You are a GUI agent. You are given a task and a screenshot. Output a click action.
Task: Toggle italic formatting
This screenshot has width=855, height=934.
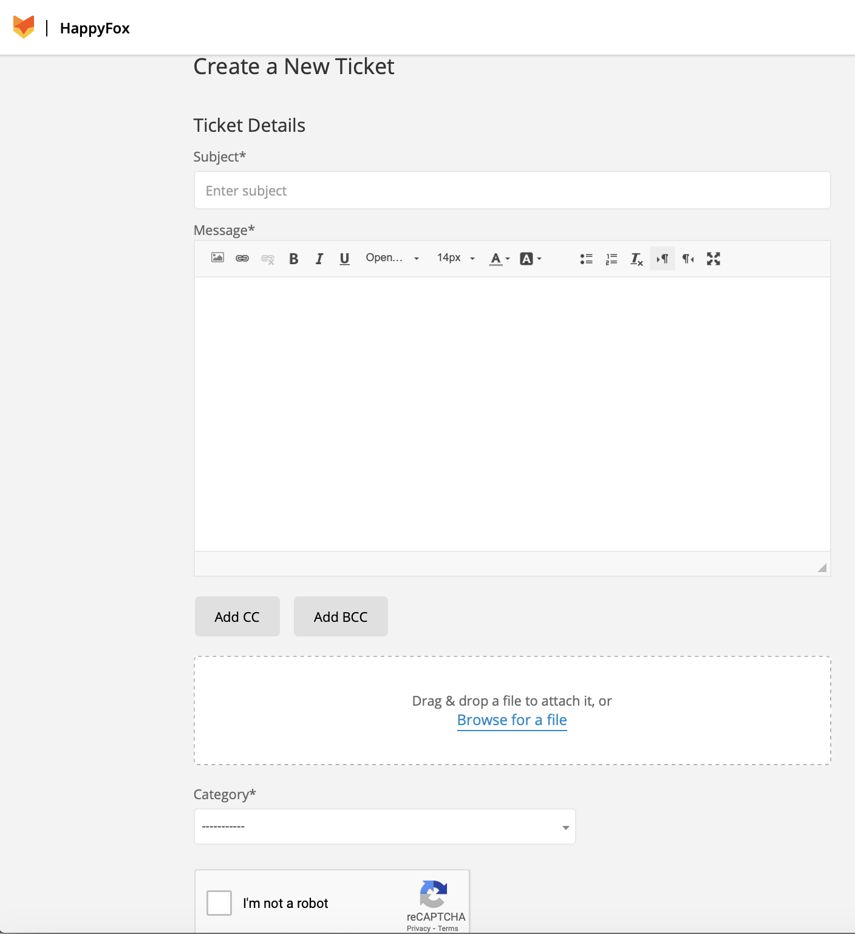319,259
